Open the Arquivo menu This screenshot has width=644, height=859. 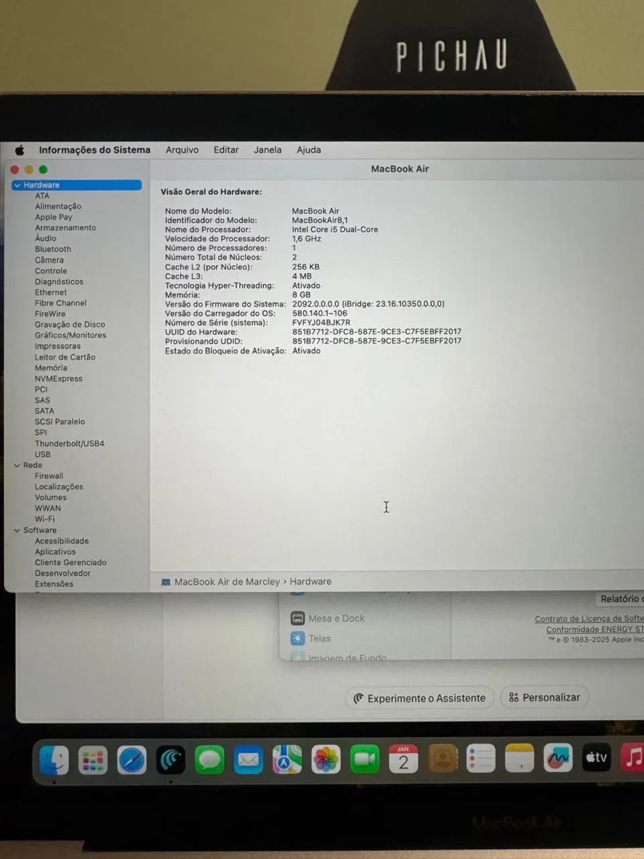(182, 150)
